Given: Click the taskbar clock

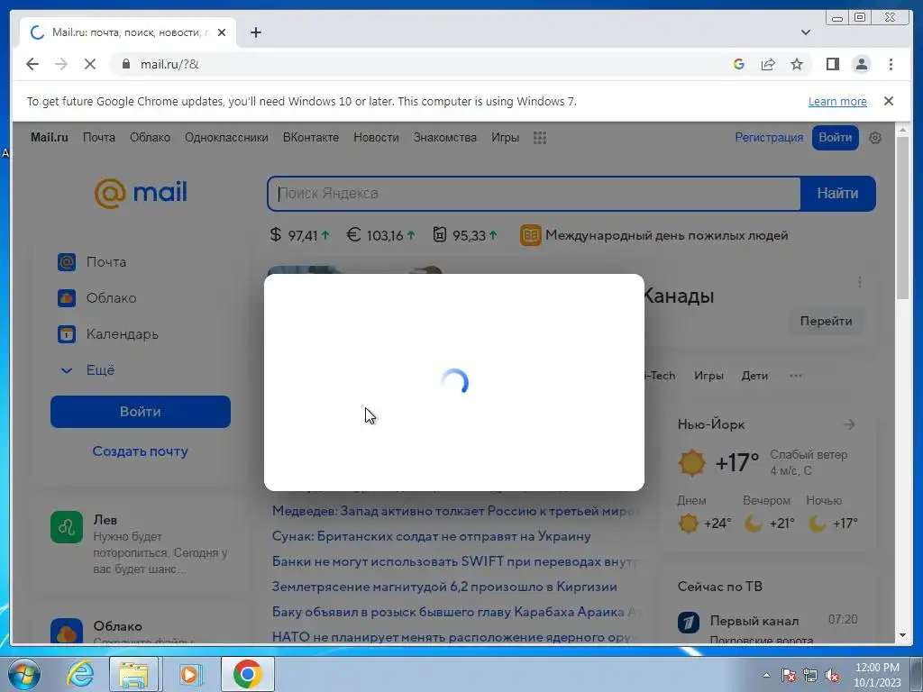Looking at the screenshot, I should pyautogui.click(x=877, y=675).
